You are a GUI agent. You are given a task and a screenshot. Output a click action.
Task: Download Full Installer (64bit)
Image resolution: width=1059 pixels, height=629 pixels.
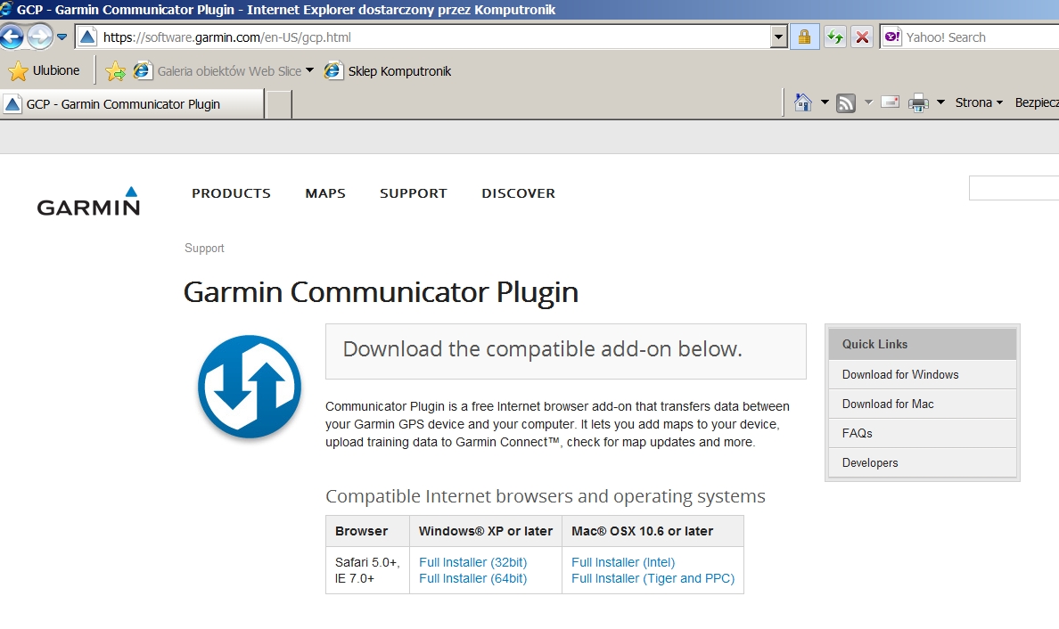point(472,578)
